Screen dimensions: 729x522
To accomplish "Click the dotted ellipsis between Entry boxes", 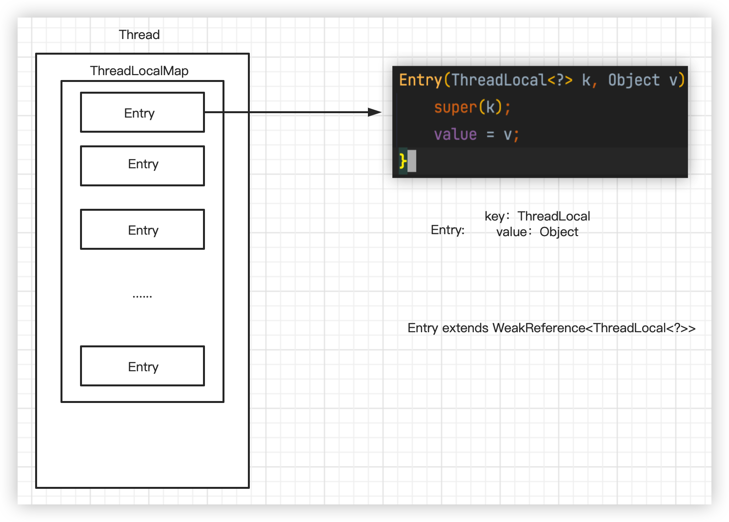I will [142, 296].
